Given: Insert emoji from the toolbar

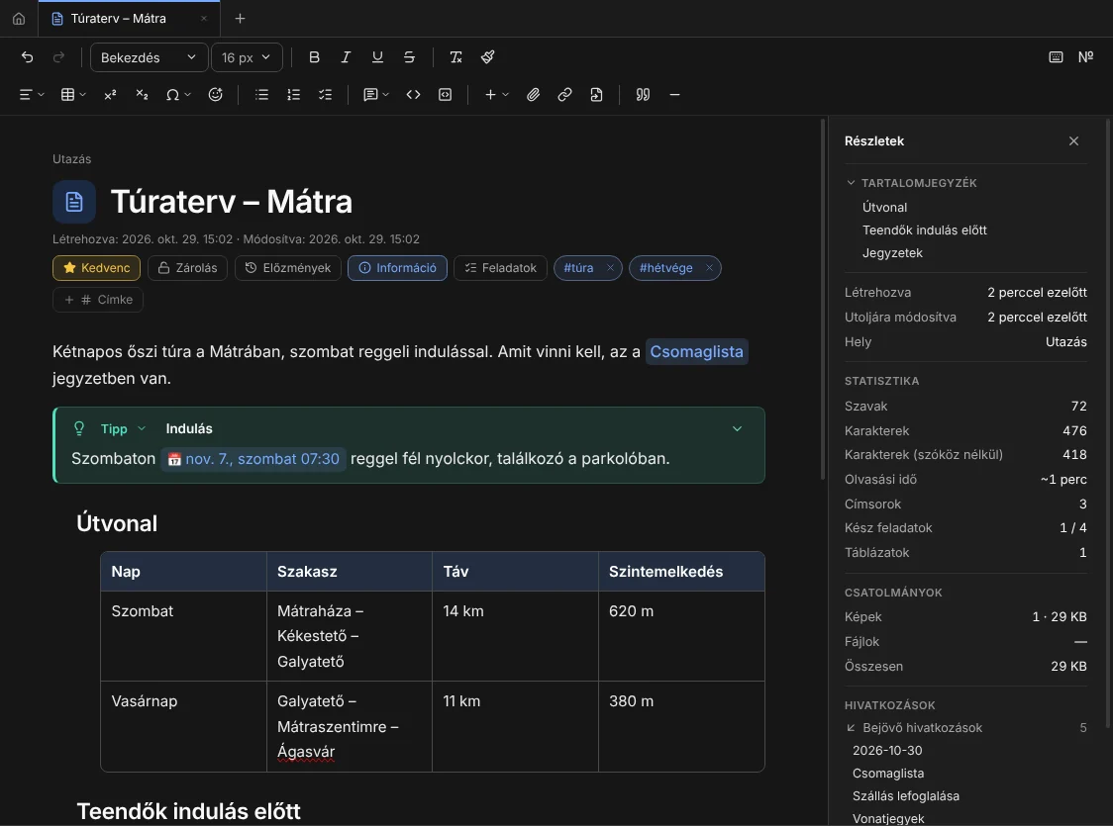Looking at the screenshot, I should 216,95.
